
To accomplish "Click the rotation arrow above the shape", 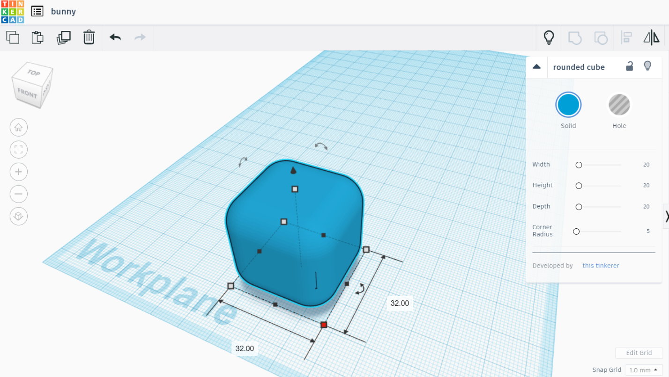I will [x=321, y=146].
